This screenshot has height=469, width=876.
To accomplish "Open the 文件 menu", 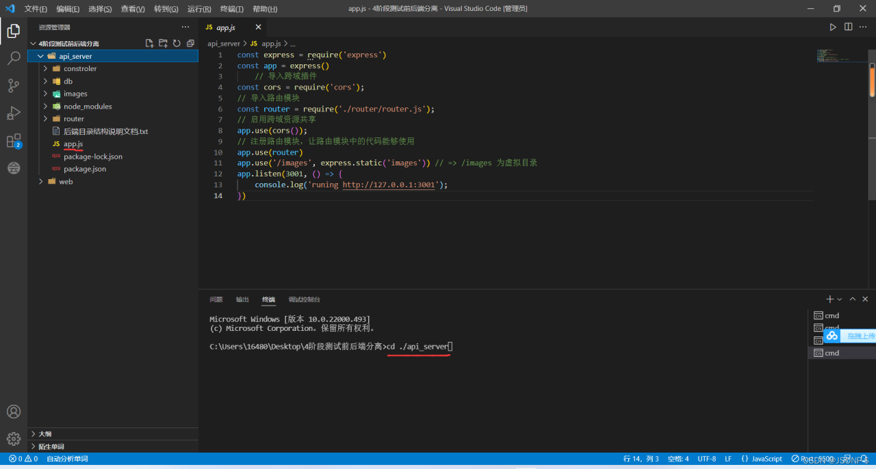I will [x=34, y=8].
